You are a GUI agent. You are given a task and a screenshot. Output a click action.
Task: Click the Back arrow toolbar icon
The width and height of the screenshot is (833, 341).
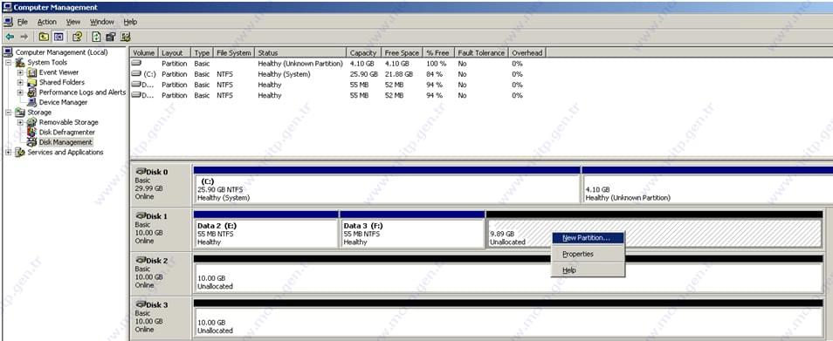(10, 37)
